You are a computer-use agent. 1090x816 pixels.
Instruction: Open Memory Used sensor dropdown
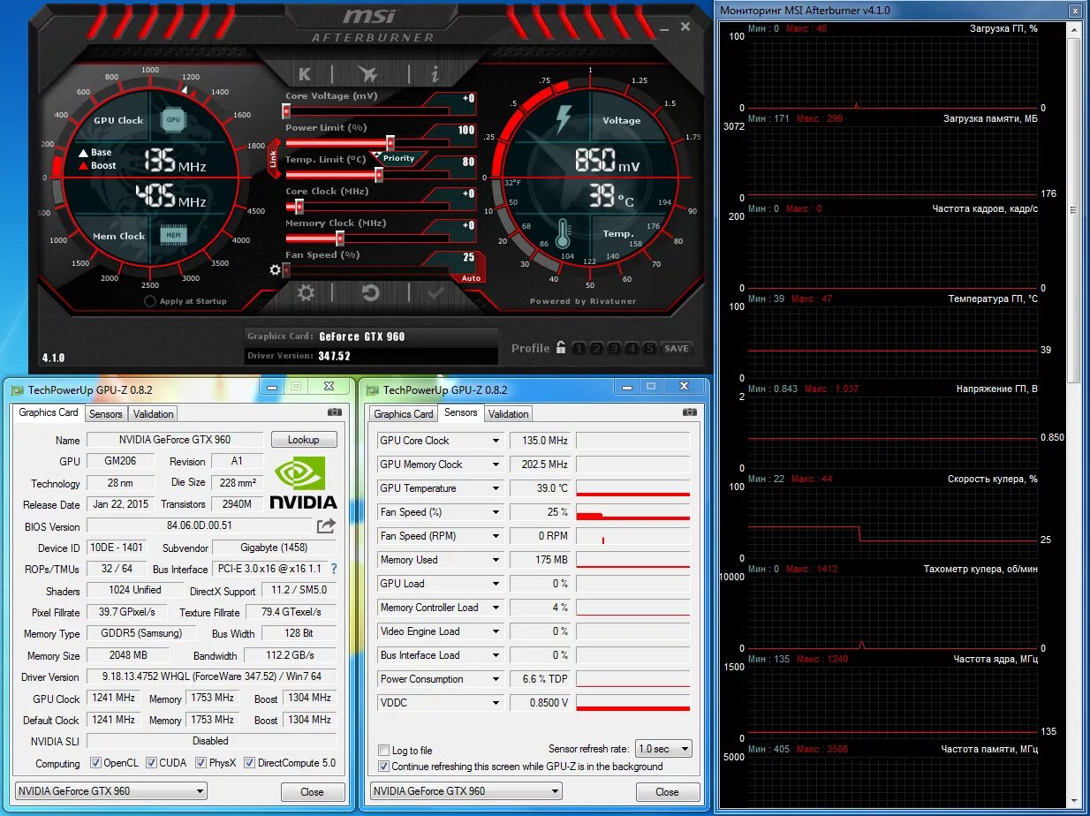click(x=496, y=560)
